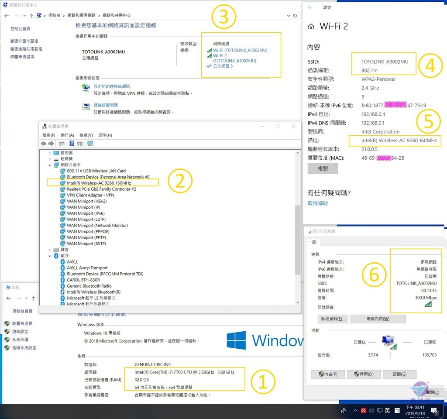Viewport: 447px width, 419px height.
Task: Collapse the 藍牙 node in Device Manager
Action: (x=50, y=256)
